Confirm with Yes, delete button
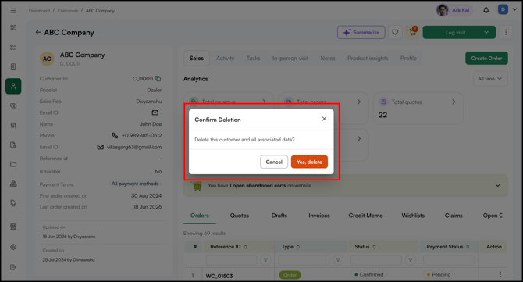Viewport: 523px width, 282px height. tap(309, 162)
